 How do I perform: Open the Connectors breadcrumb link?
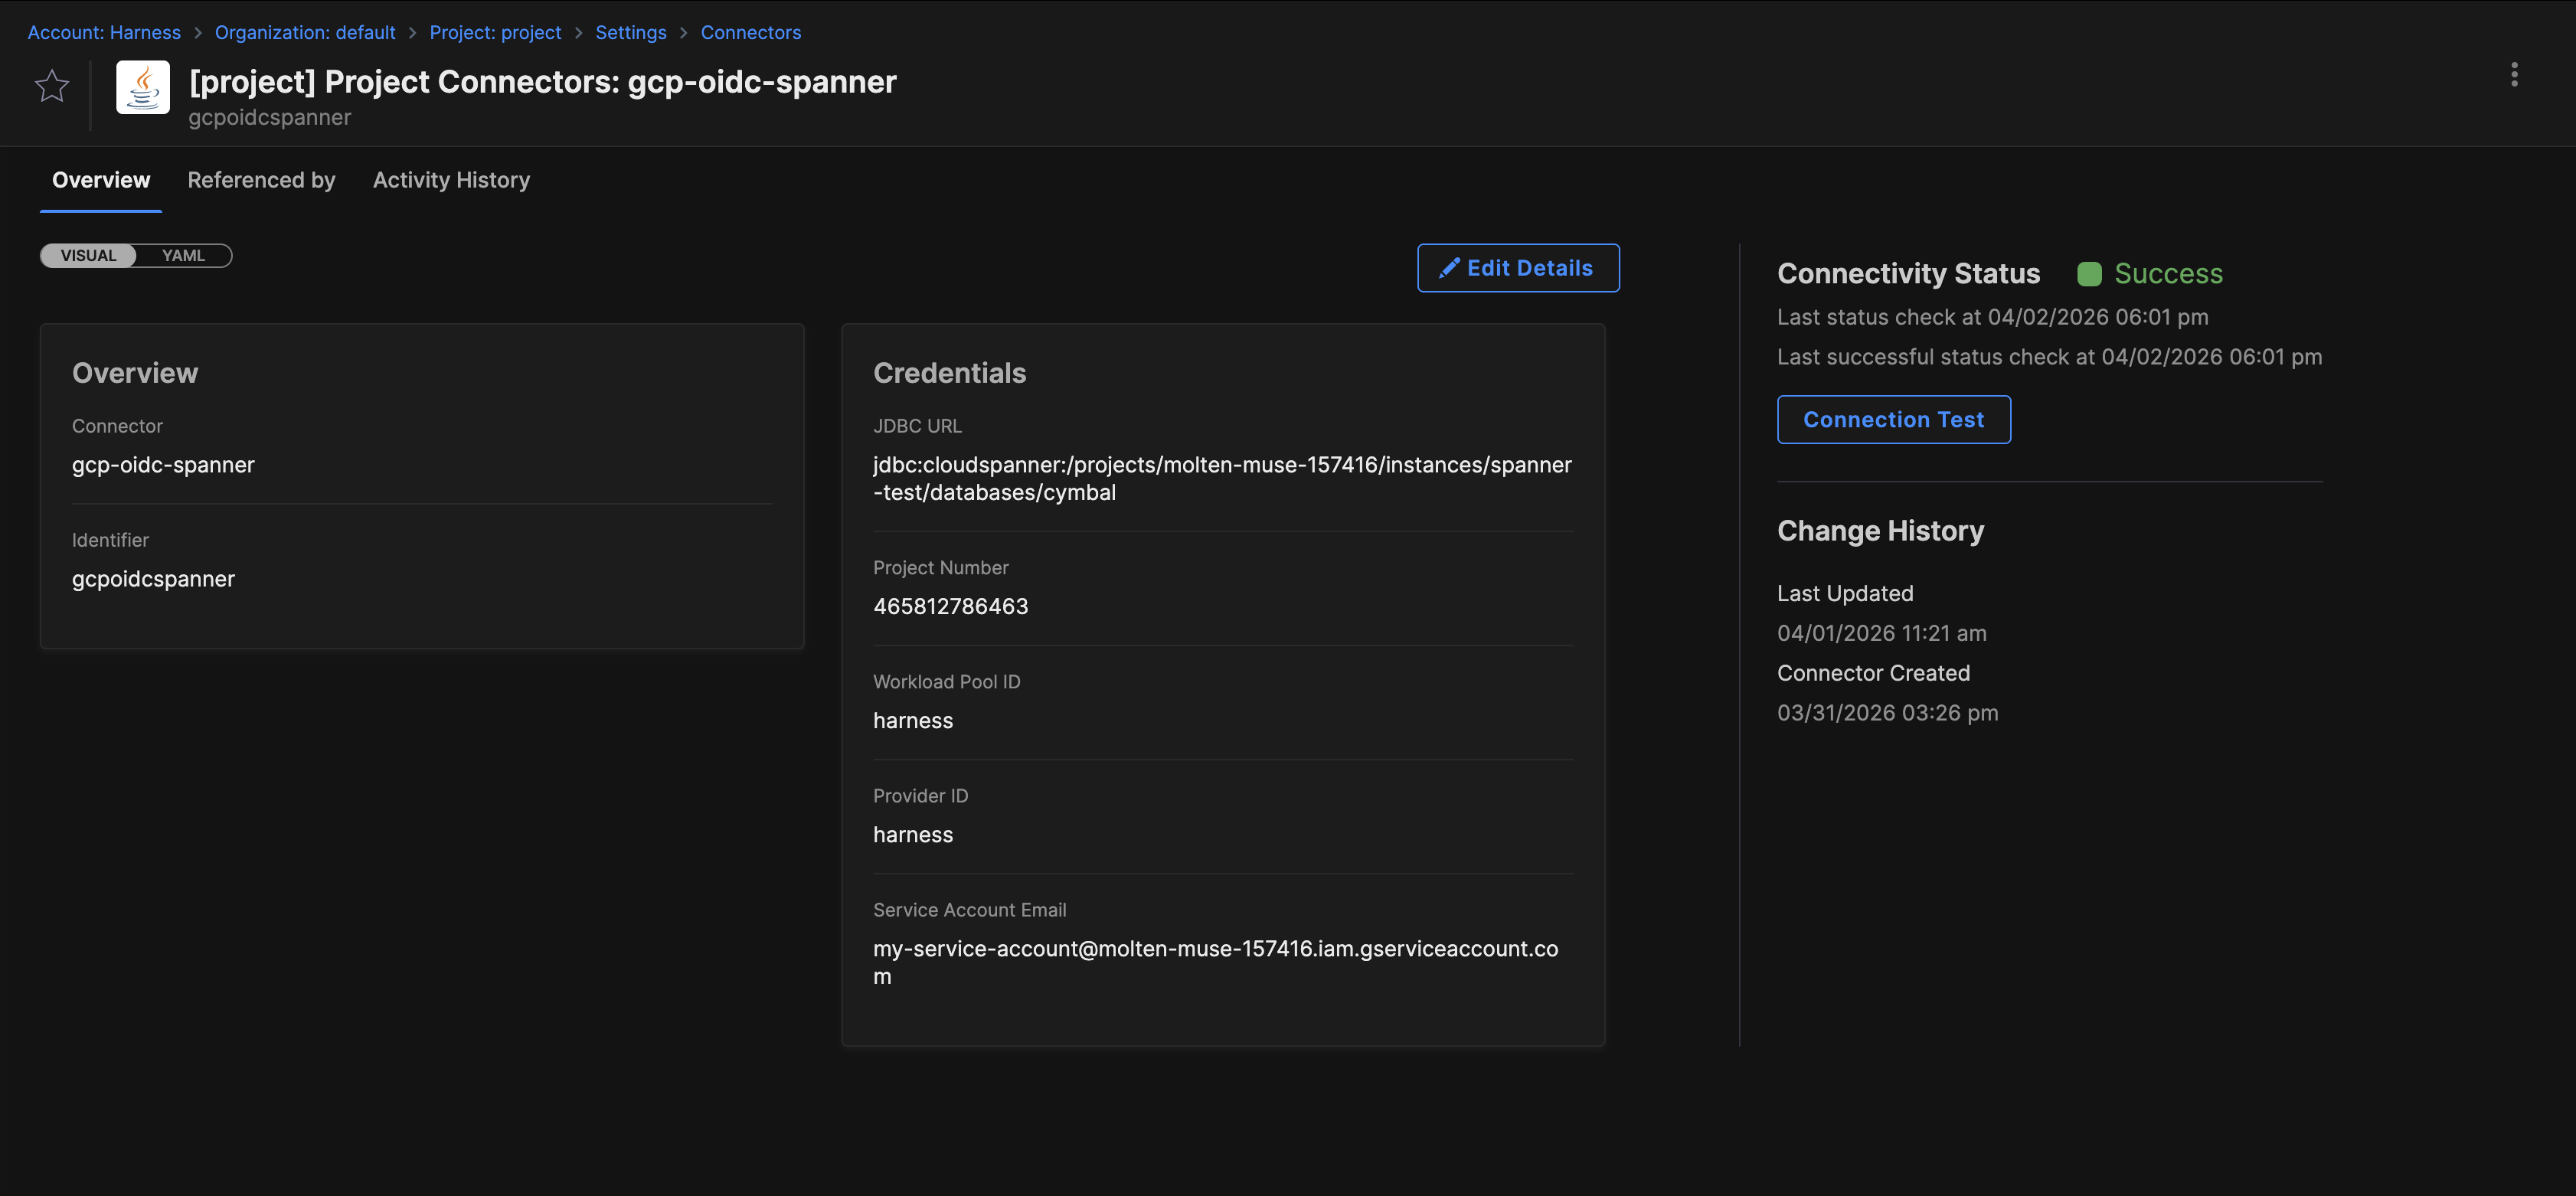750,32
